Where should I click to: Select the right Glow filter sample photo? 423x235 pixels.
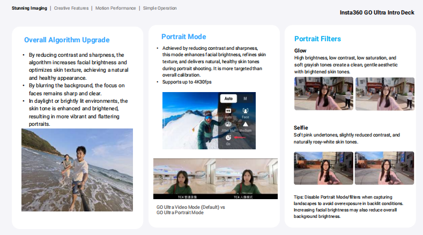pyautogui.click(x=384, y=94)
